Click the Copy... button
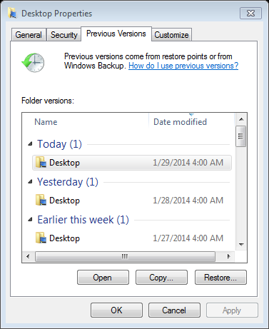The width and height of the screenshot is (269, 329). pyautogui.click(x=161, y=278)
